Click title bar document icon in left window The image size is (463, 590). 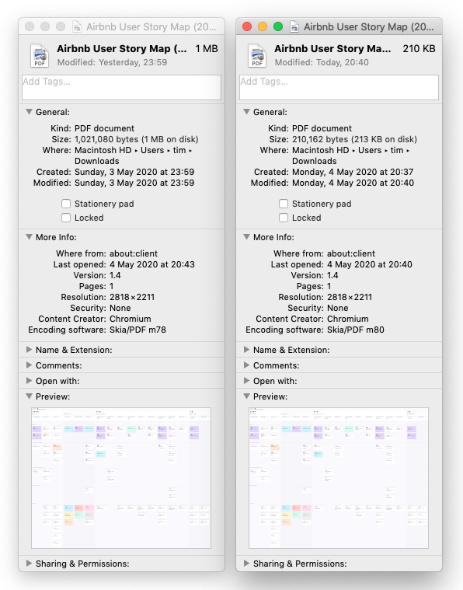77,26
